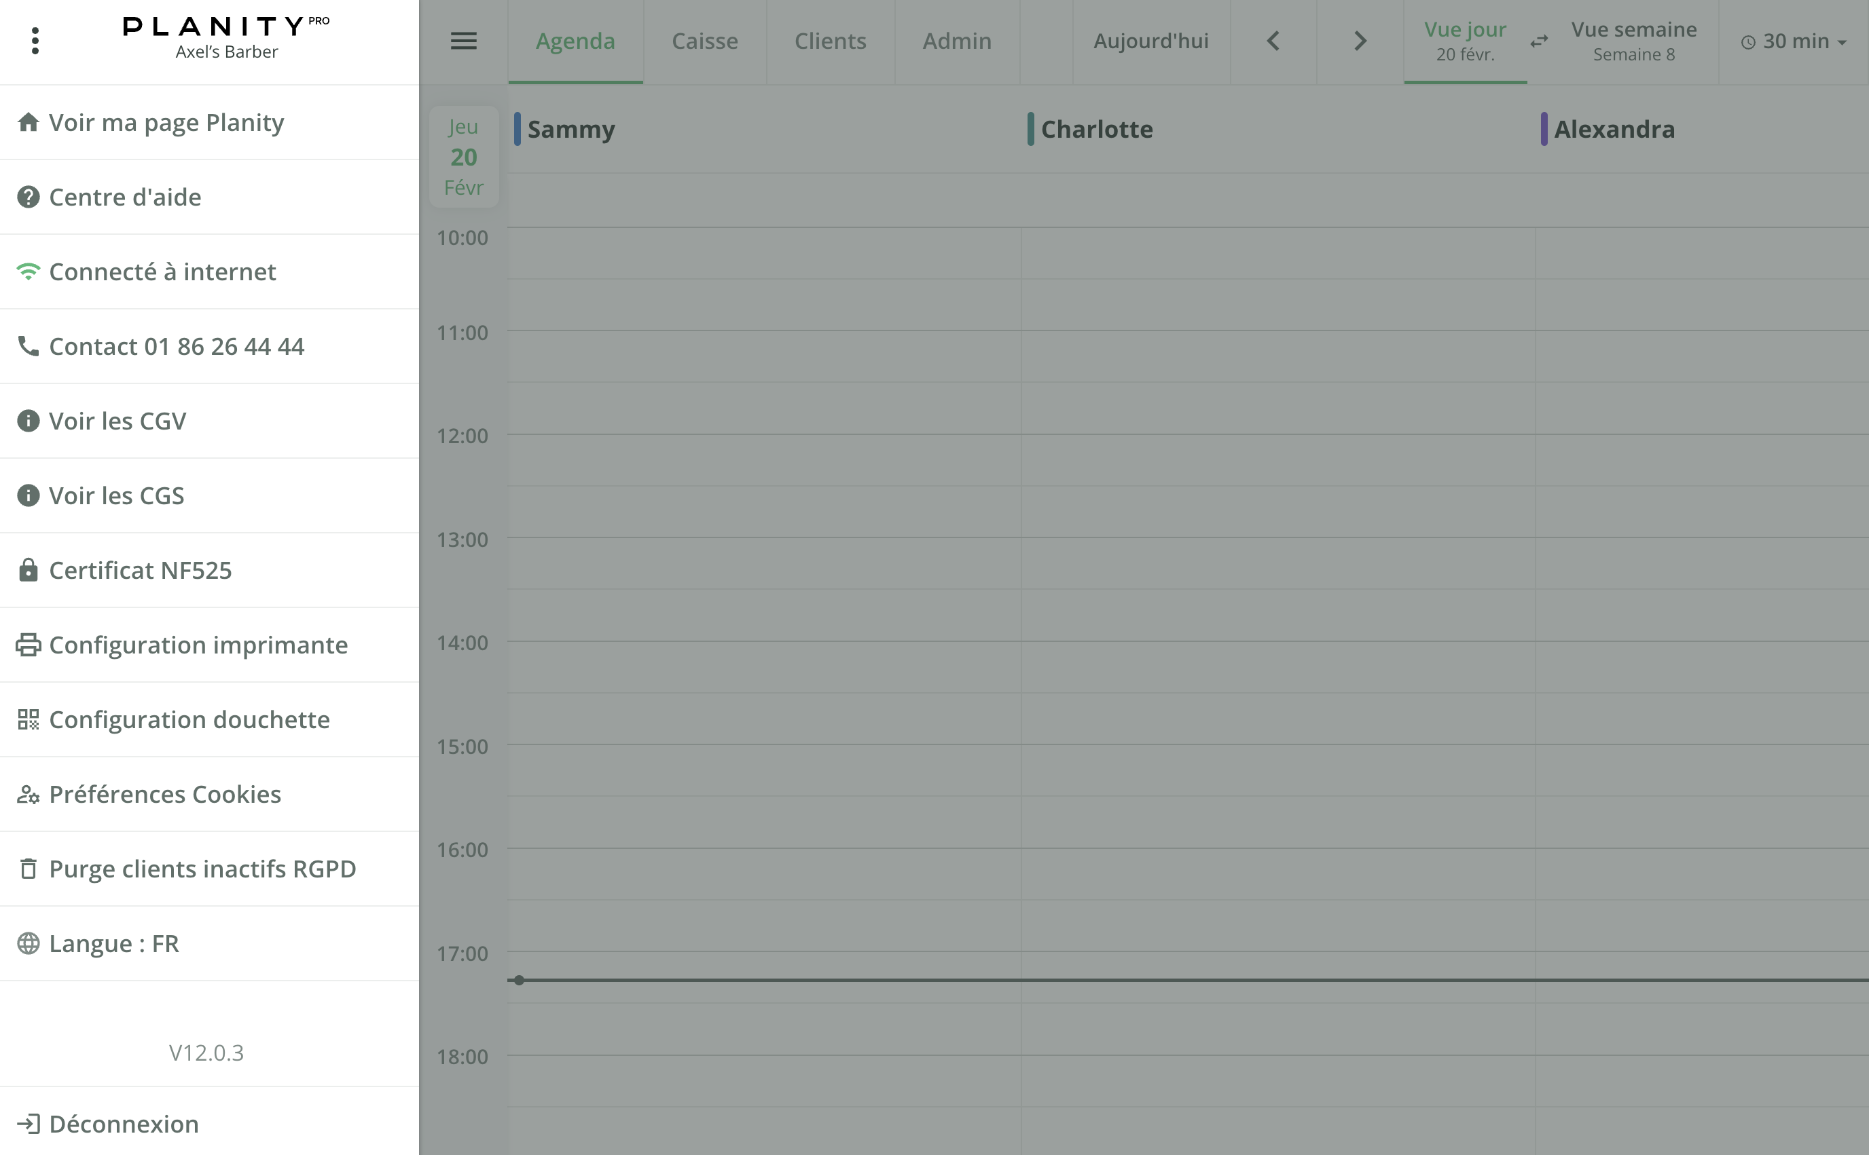Switch to Vue semaine view

(1633, 41)
